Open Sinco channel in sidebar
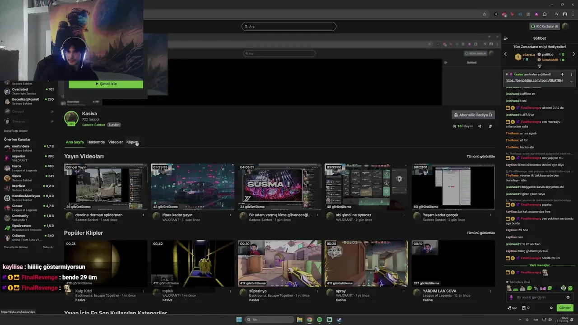The image size is (578, 325). click(28, 178)
